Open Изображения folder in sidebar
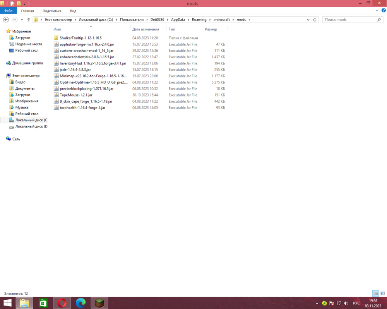 coord(27,101)
